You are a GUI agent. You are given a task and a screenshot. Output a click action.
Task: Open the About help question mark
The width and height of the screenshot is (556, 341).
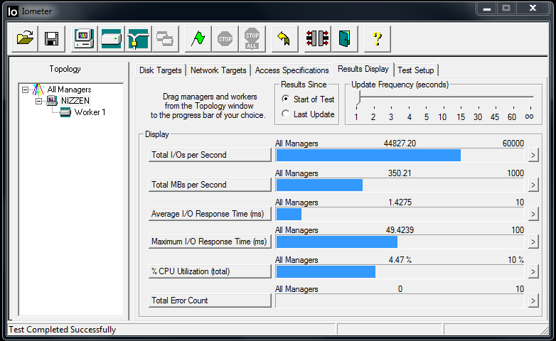point(378,38)
